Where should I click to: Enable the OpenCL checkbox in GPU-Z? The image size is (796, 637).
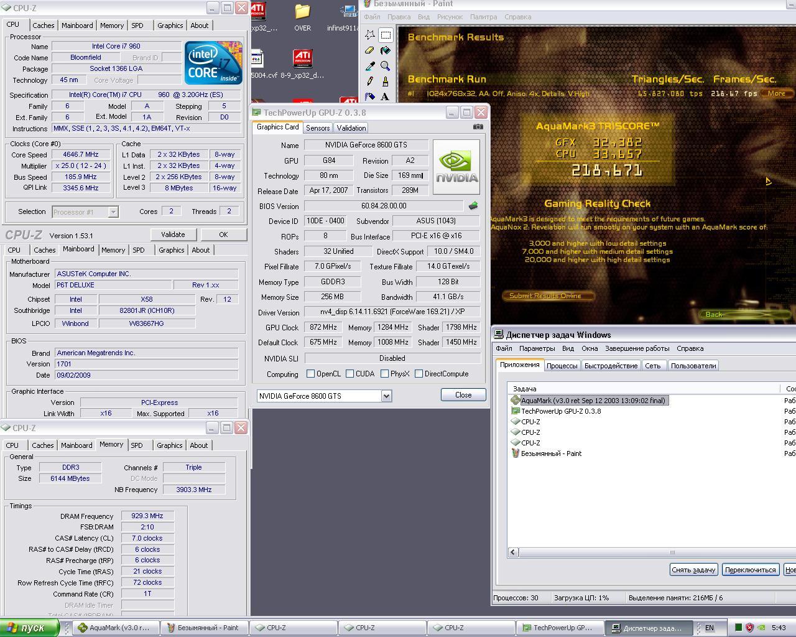coord(310,374)
